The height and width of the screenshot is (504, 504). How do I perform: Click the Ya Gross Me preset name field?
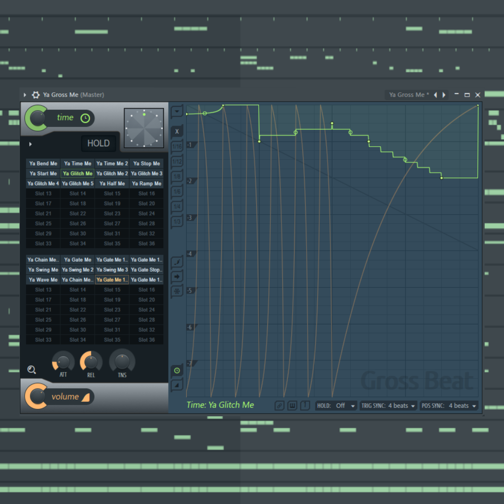click(x=409, y=95)
